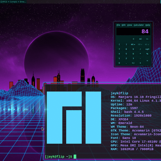Click digit 3 on the calculator
161x161 pixels.
coord(133,59)
